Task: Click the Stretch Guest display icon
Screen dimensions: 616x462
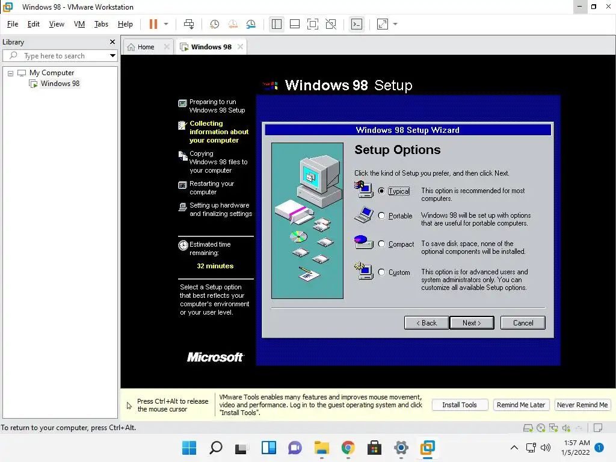Action: [x=383, y=24]
